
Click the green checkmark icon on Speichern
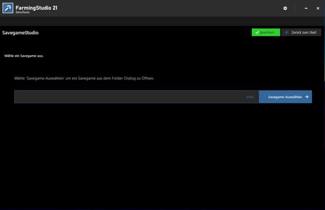257,32
